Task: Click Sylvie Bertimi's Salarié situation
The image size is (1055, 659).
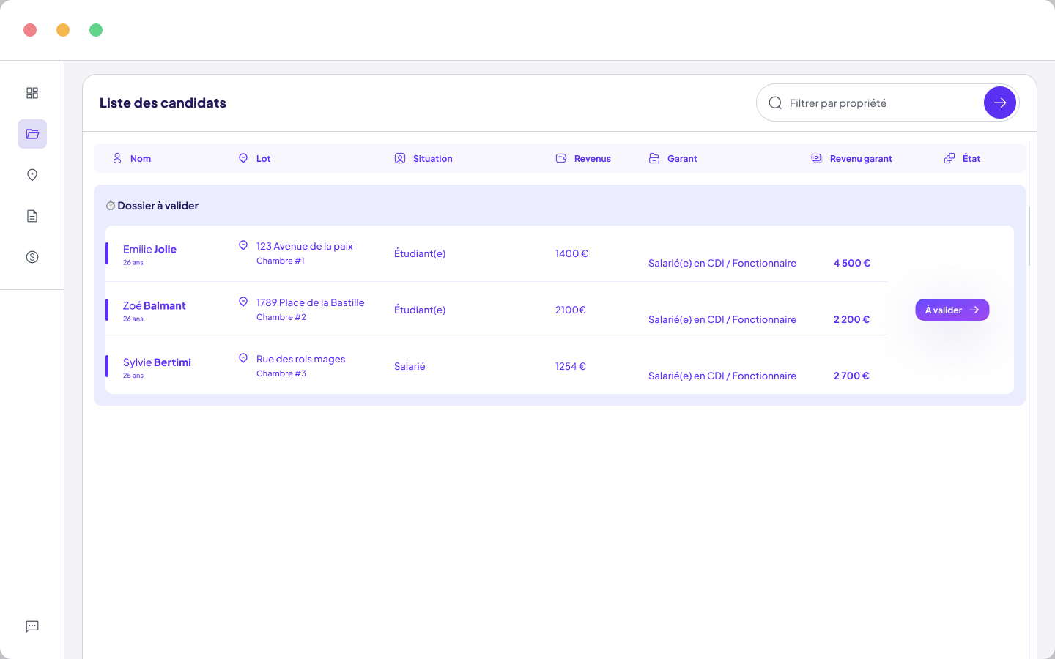Action: click(x=410, y=367)
